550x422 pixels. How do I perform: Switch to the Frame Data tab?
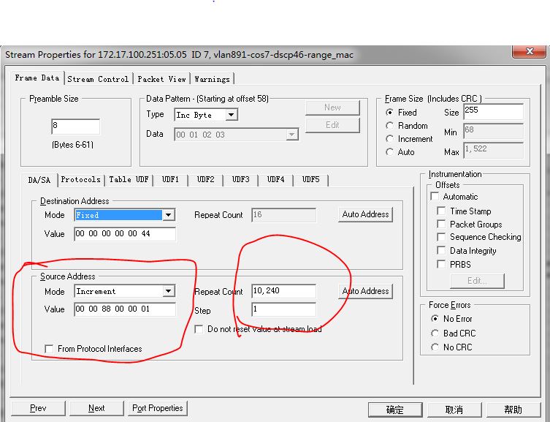pyautogui.click(x=37, y=78)
